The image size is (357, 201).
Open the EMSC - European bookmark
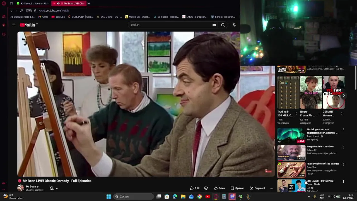pos(195,17)
